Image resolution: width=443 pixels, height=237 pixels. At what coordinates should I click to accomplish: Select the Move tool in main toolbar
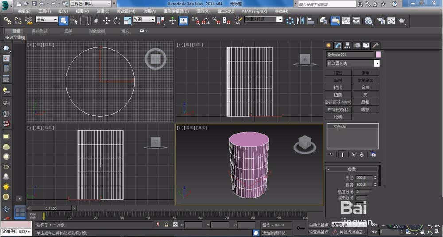pos(107,20)
